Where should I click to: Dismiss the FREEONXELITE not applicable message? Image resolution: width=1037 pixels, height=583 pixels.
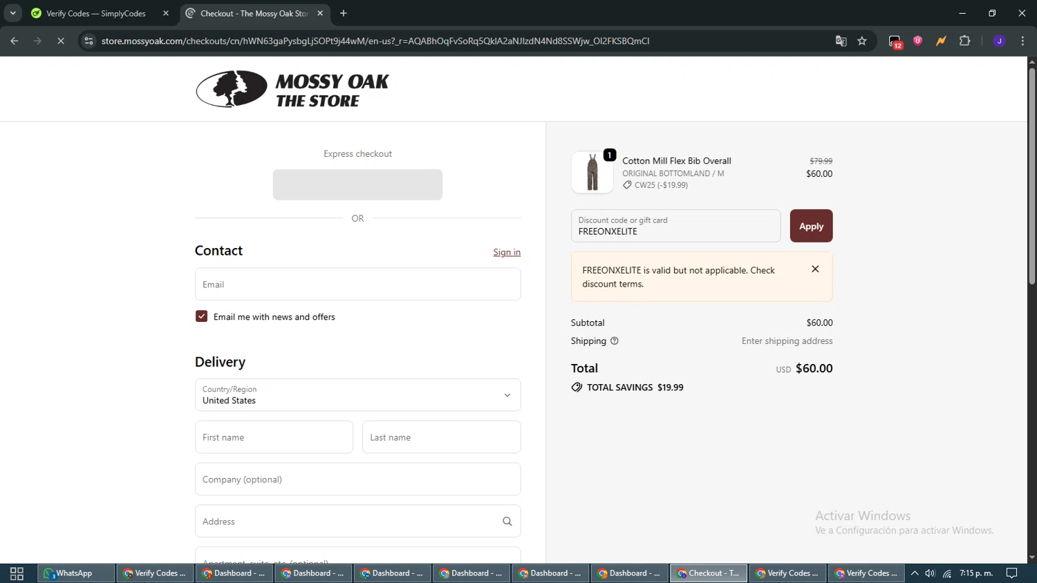coord(815,269)
